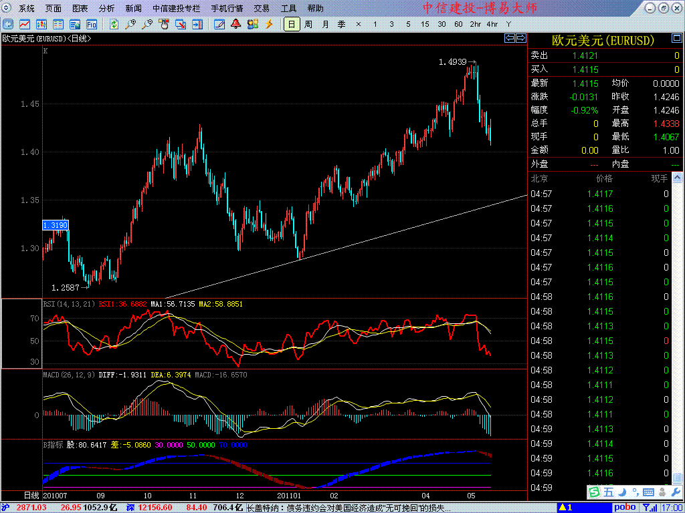
Task: Click the scrolling news headline 长盖特纳
Action: [349, 508]
